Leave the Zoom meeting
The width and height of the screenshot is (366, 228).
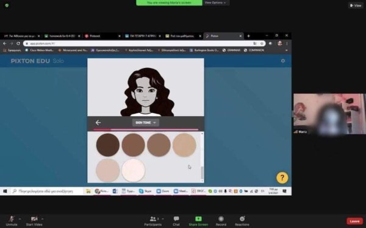click(x=354, y=221)
